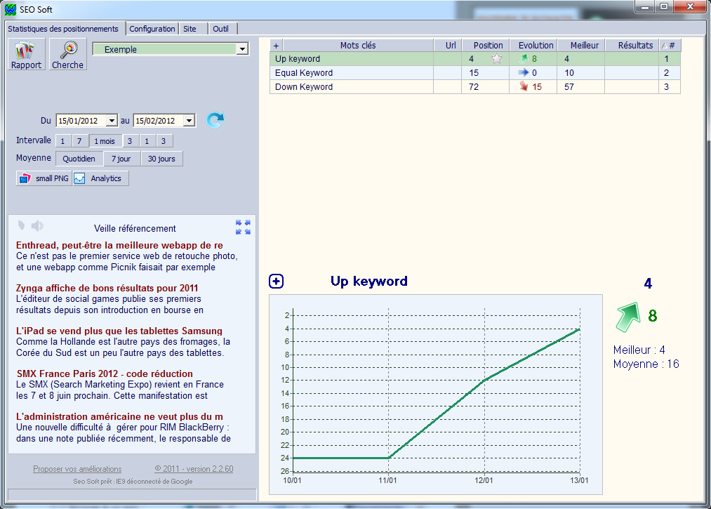711x509 pixels.
Task: Sort by the Position column header
Action: tap(486, 46)
